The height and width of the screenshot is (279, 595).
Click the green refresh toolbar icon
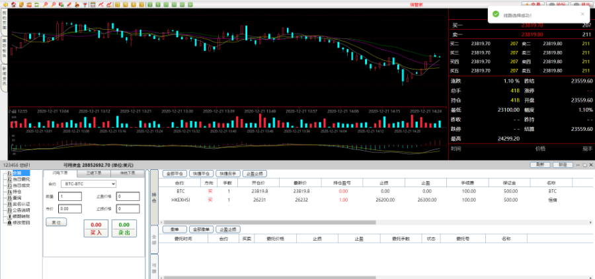36,5
